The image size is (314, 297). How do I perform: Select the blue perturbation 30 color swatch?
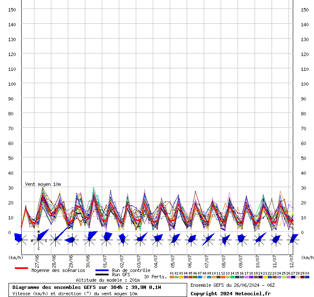click(307, 277)
